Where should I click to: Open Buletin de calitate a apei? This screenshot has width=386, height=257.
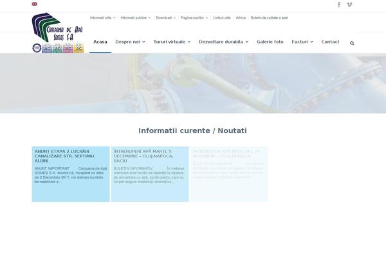(x=270, y=18)
